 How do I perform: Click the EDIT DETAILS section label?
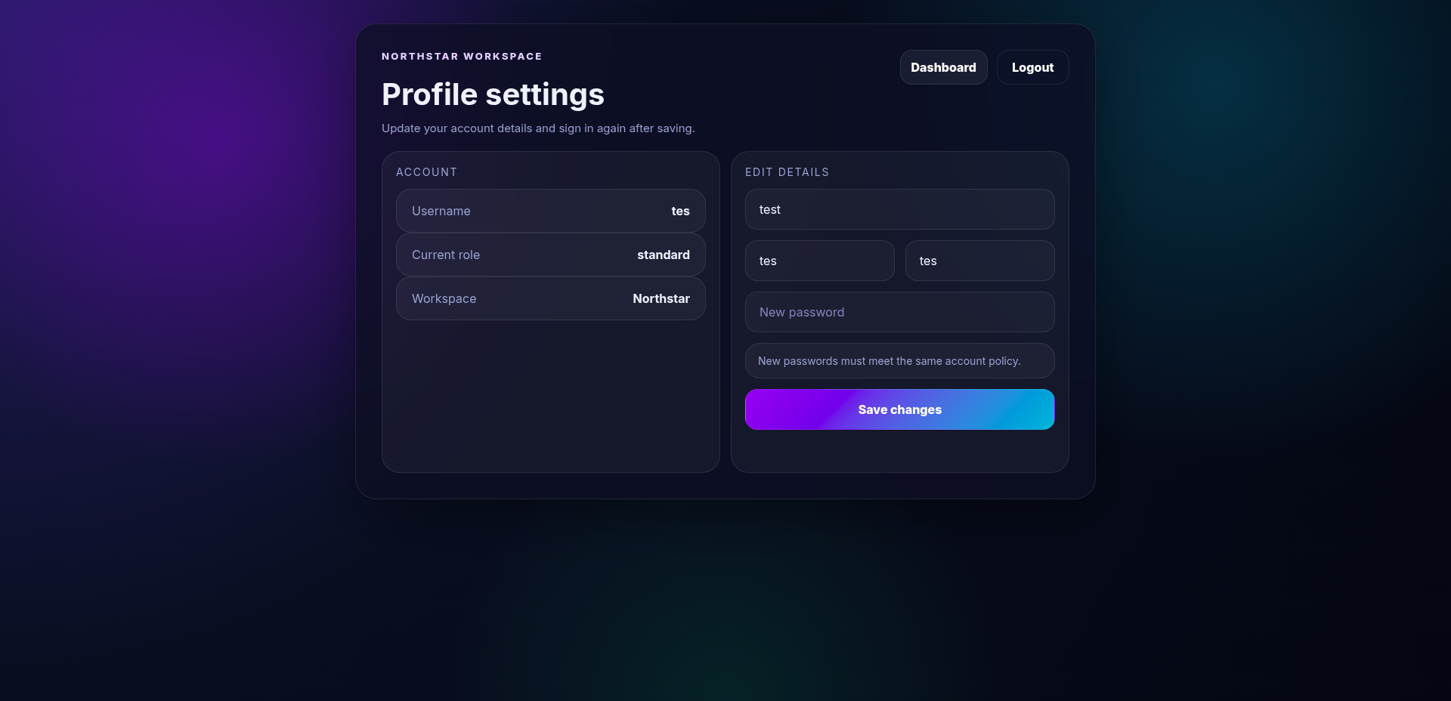[787, 172]
